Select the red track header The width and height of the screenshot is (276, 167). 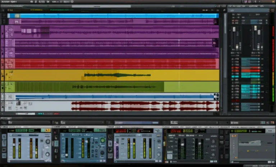10,64
